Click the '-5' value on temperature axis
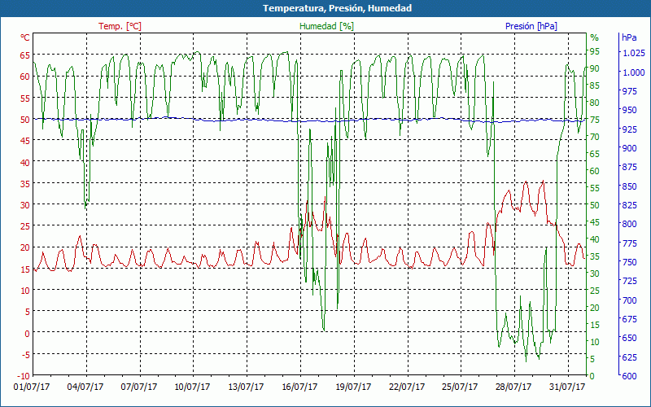651x407 pixels. point(25,354)
